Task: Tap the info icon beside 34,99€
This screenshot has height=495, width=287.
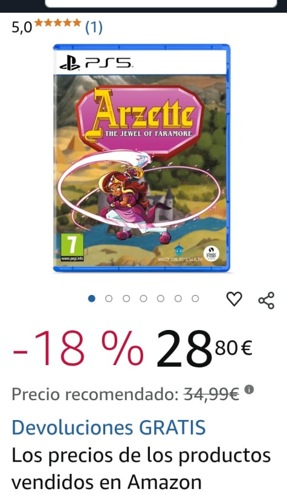Action: pyautogui.click(x=249, y=389)
